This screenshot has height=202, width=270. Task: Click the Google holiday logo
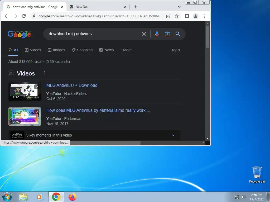(20, 34)
